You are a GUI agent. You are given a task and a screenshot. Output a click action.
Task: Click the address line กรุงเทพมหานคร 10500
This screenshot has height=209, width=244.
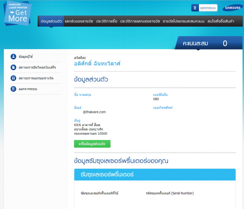click(90, 134)
